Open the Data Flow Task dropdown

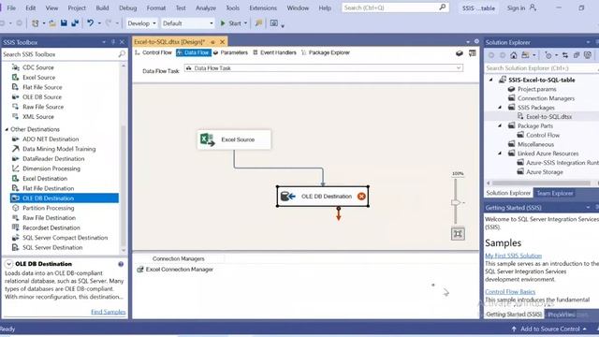coord(459,68)
